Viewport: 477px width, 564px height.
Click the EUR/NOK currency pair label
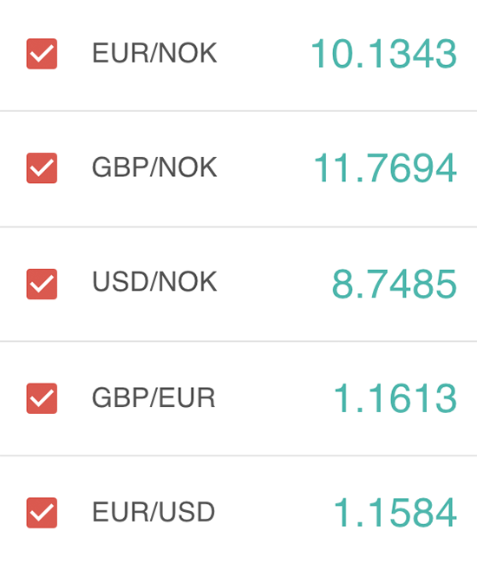pos(154,53)
